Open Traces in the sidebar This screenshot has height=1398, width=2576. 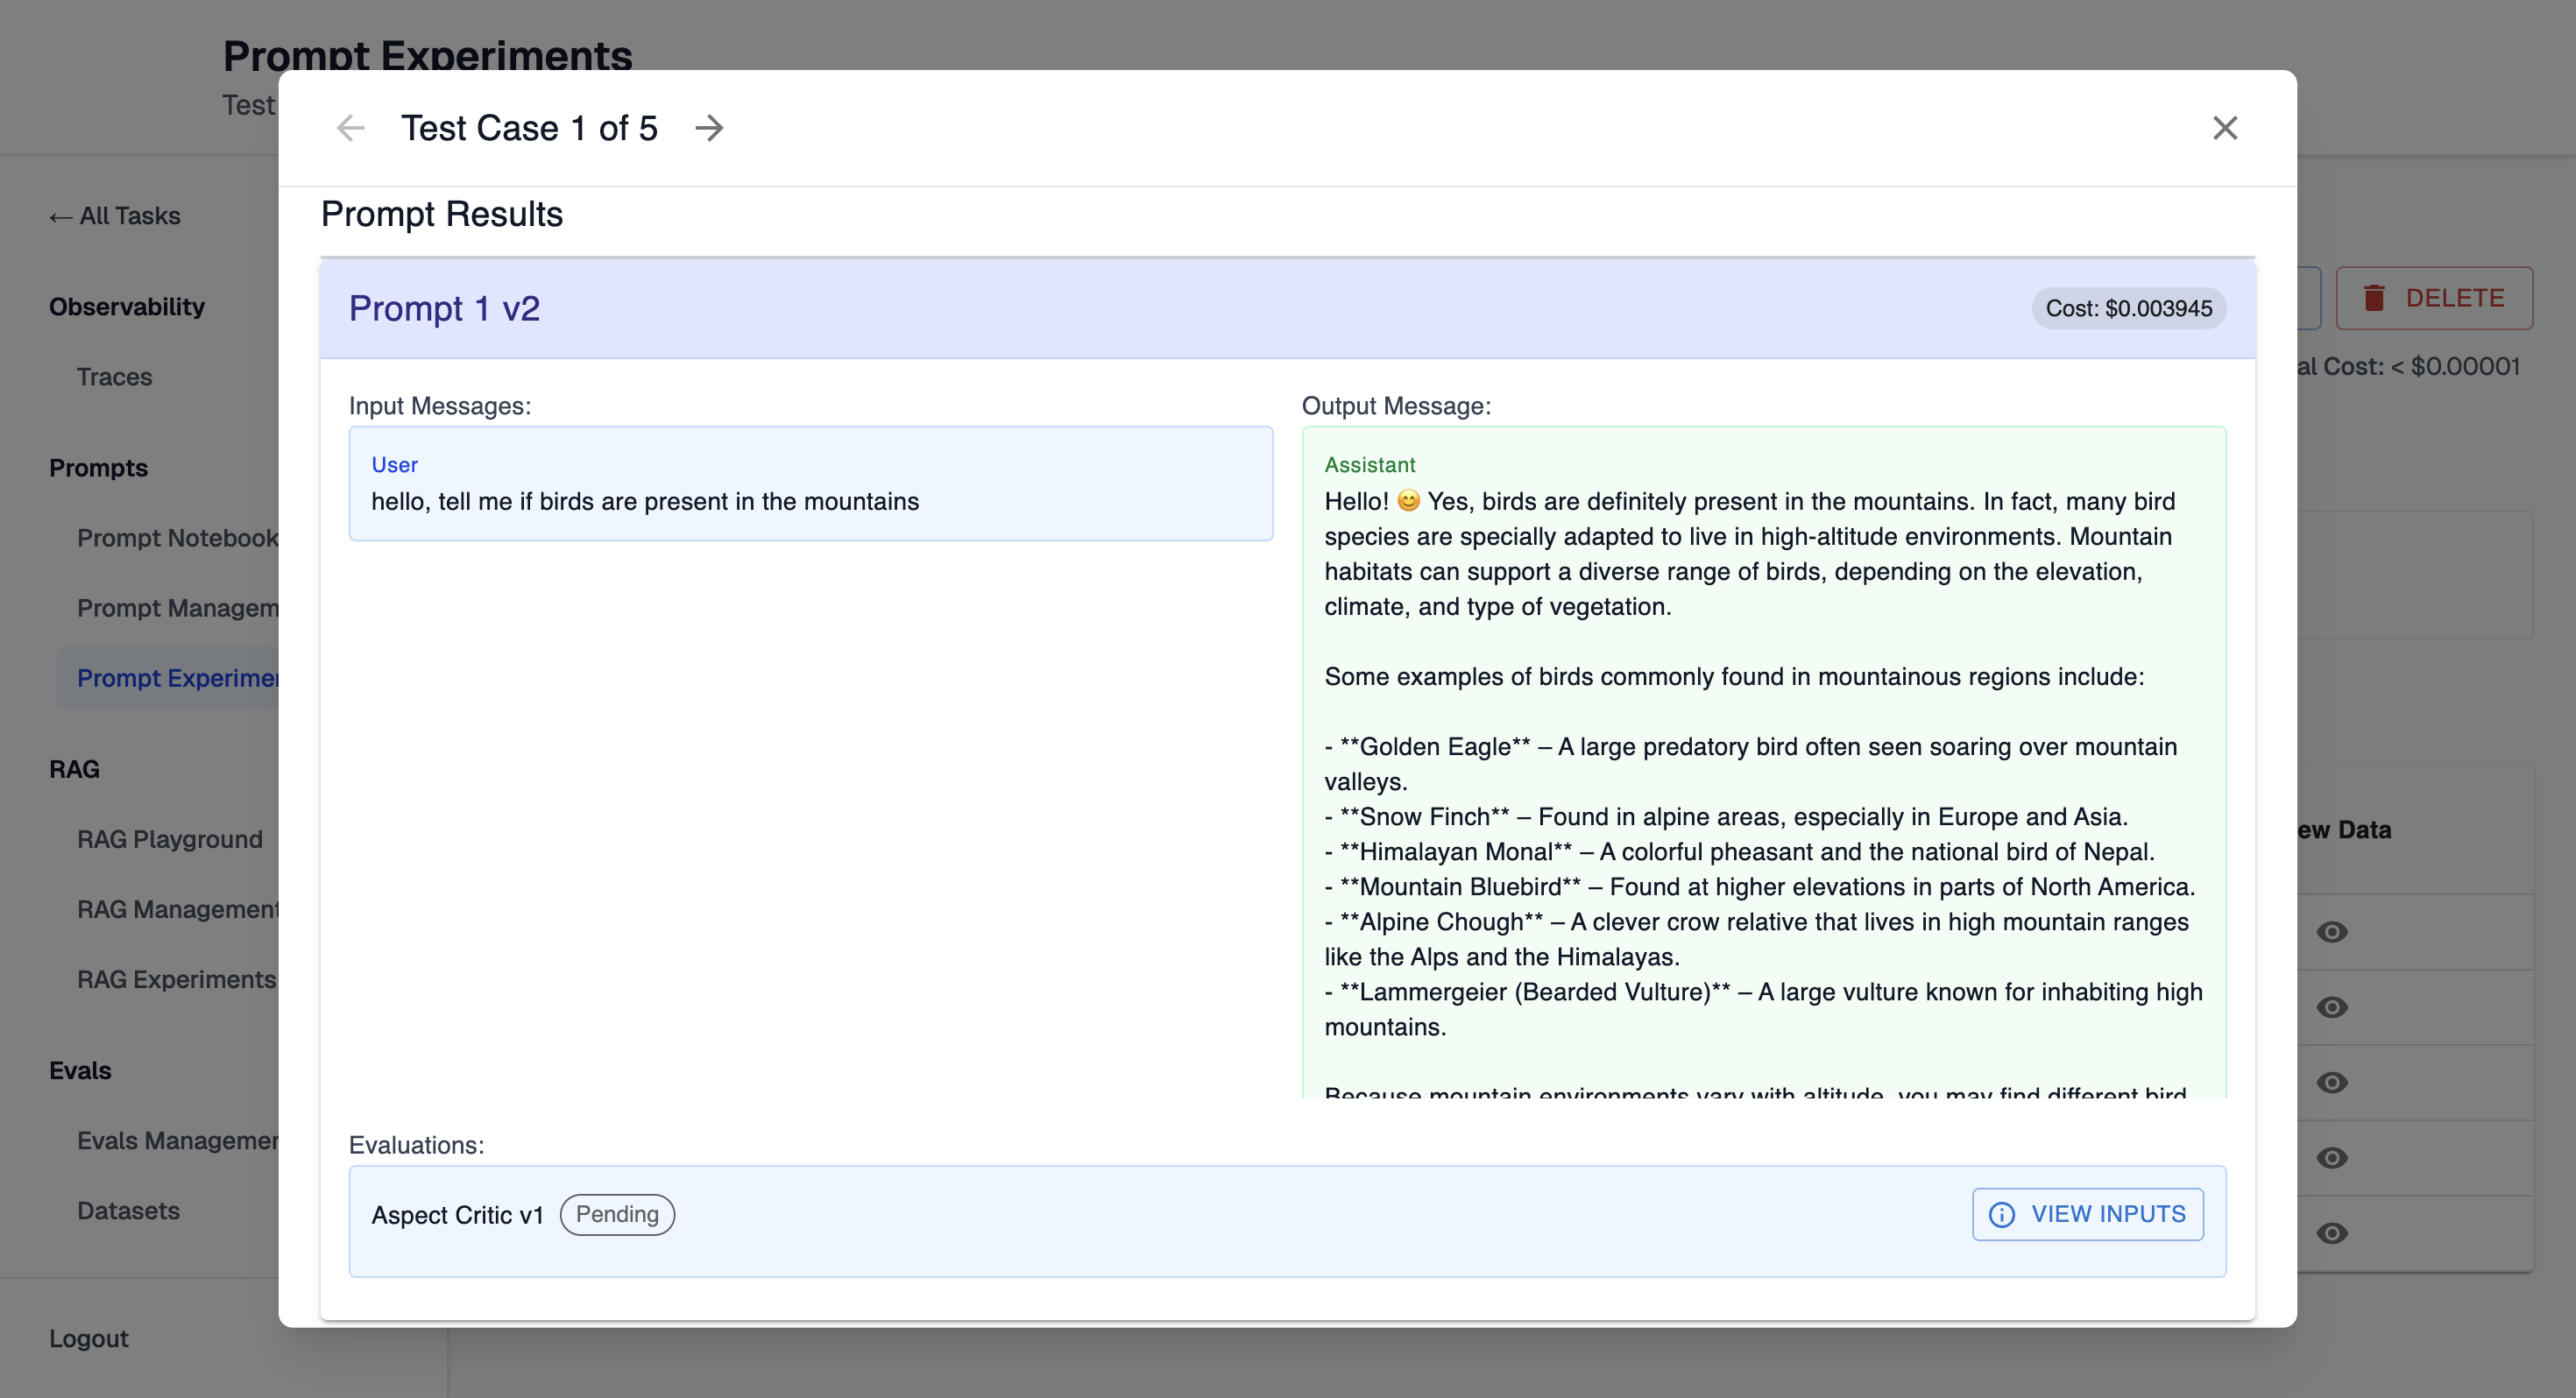pyautogui.click(x=114, y=377)
